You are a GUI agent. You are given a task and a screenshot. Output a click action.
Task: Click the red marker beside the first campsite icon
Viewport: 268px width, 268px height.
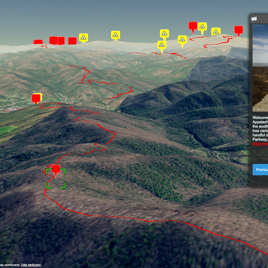pyautogui.click(x=72, y=41)
